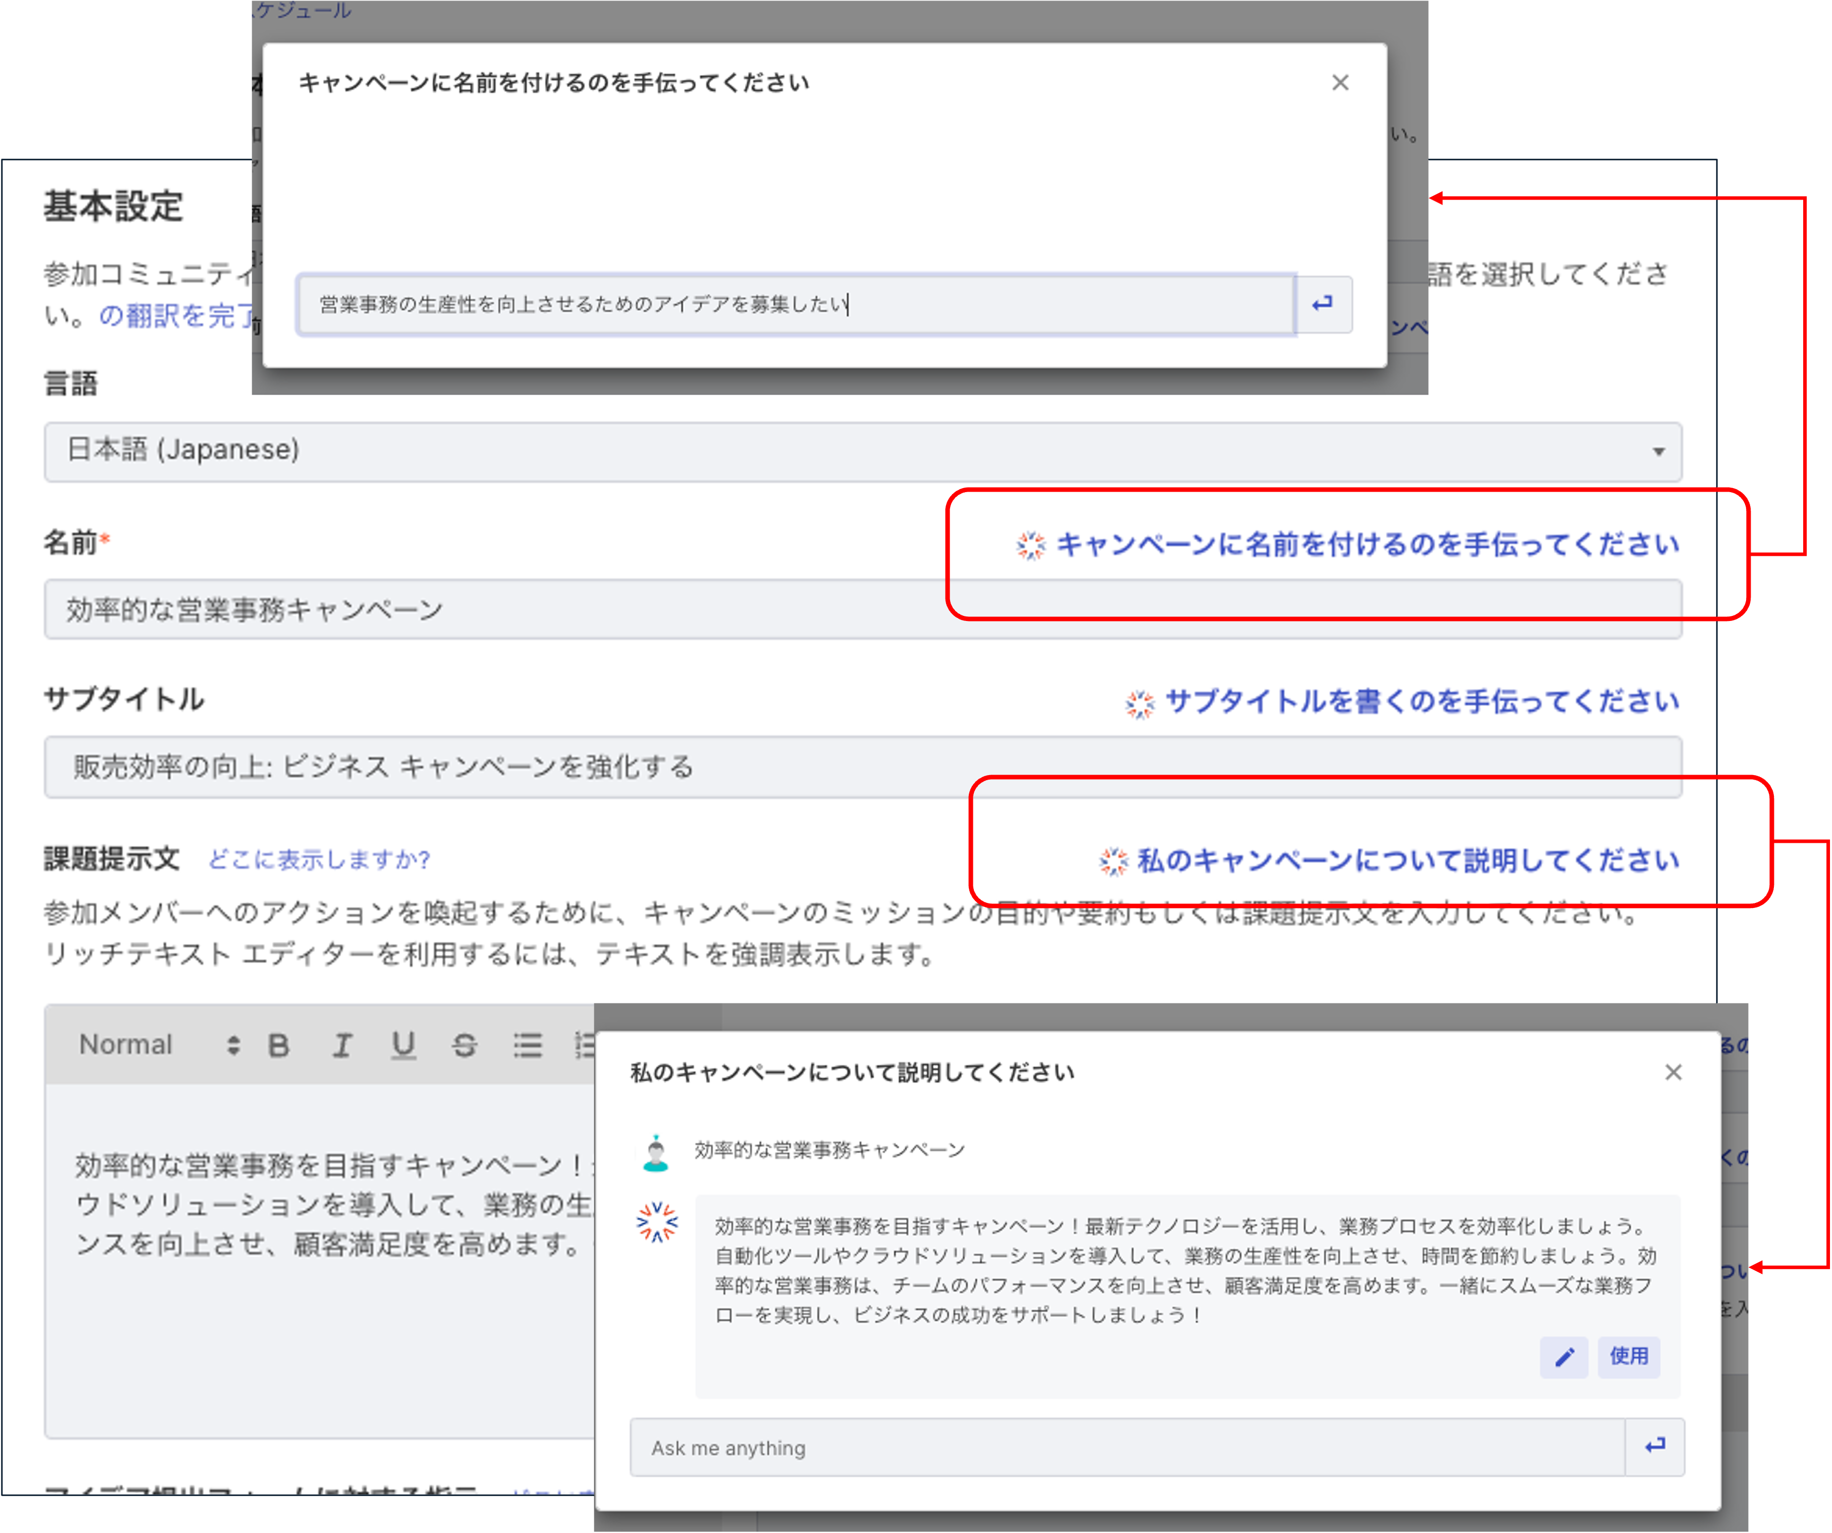Toggle strikethrough formatting in the editor toolbar
Viewport: 1832px width, 1533px height.
click(x=464, y=1045)
